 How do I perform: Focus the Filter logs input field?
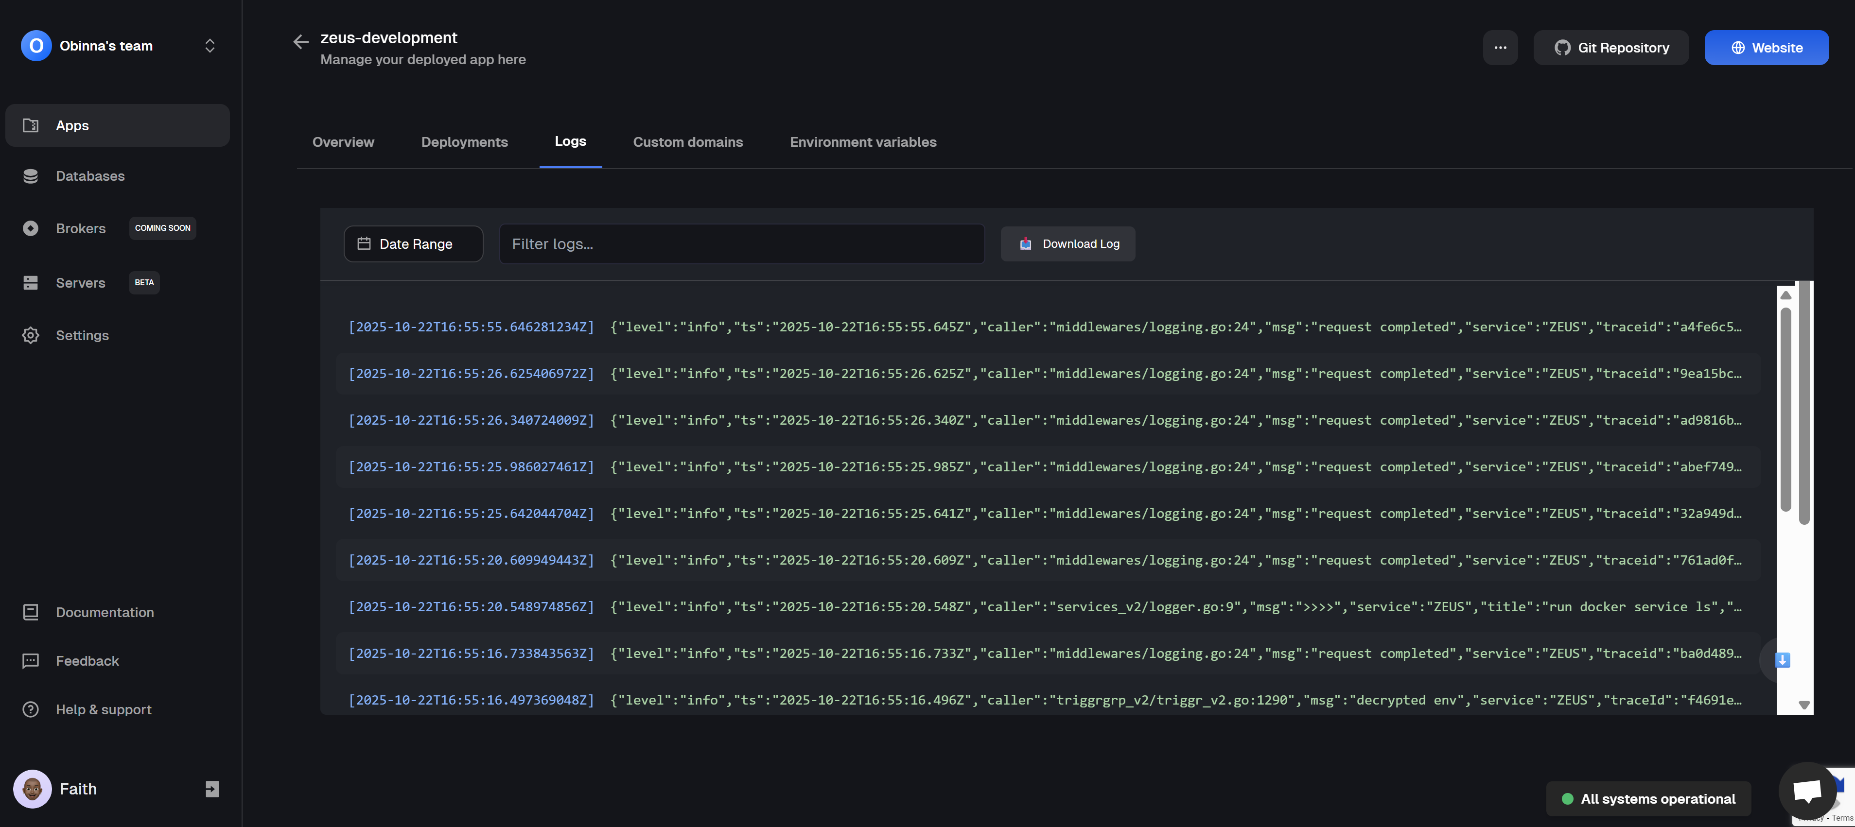(x=742, y=244)
